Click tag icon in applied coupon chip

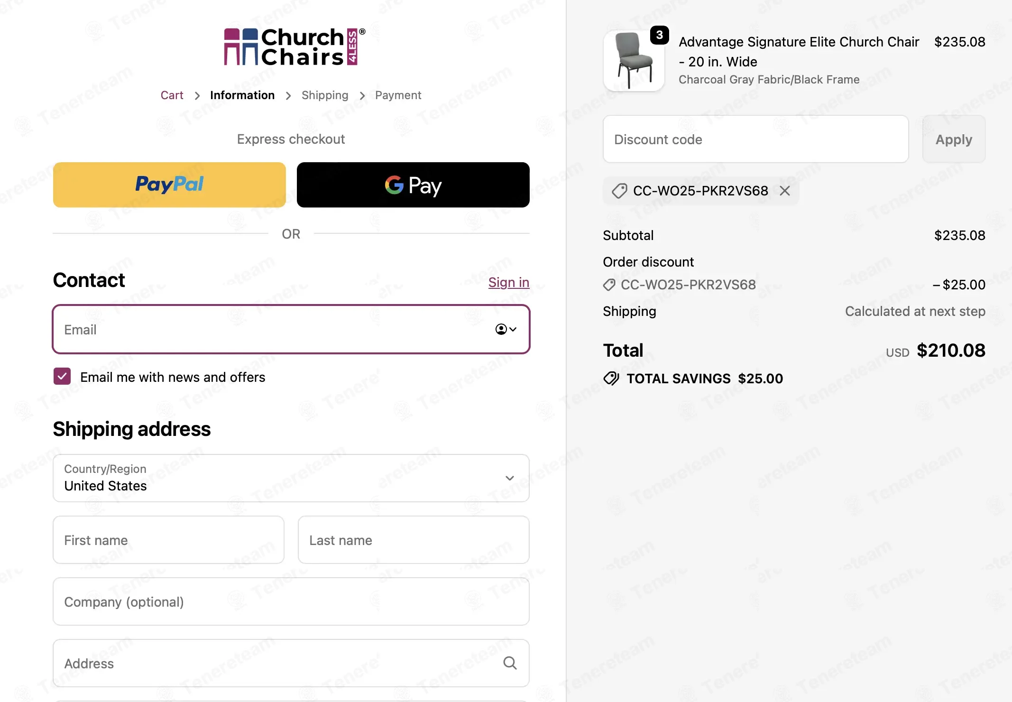(x=619, y=191)
